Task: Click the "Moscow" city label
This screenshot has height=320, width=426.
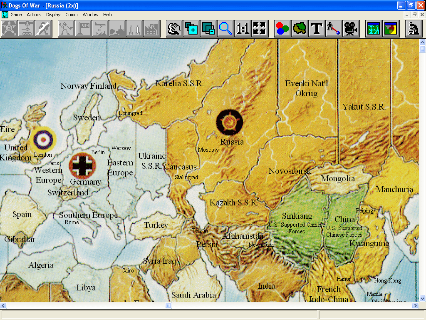Action: click(208, 150)
